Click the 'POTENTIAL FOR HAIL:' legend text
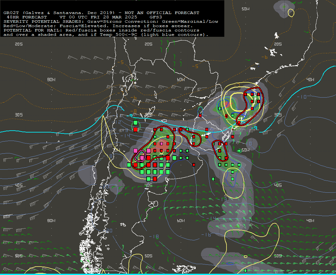This screenshot has width=336, height=275. click(x=33, y=30)
